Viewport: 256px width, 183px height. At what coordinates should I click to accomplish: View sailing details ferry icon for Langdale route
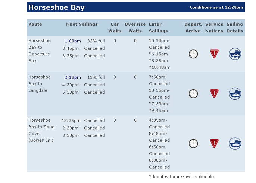click(235, 94)
